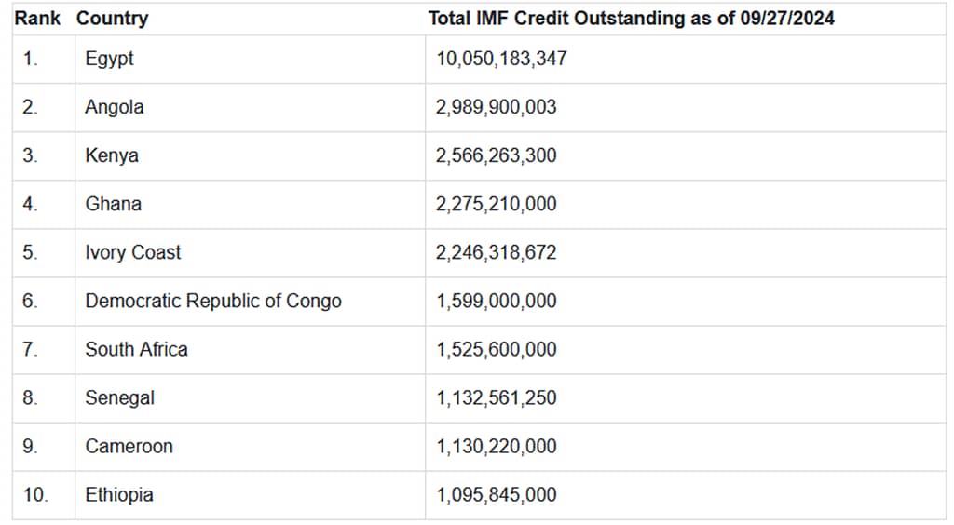This screenshot has height=525, width=954.
Task: Click the Total IMF Credit Outstanding header
Action: click(x=631, y=19)
